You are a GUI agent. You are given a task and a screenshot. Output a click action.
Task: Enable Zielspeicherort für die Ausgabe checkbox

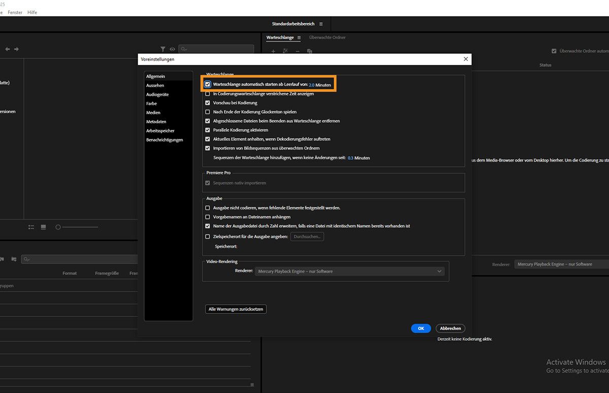208,236
